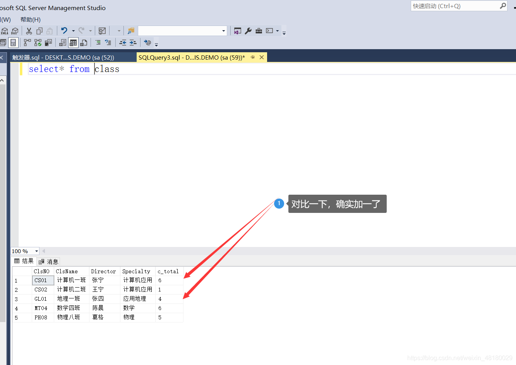The height and width of the screenshot is (365, 516).
Task: Click the c_total column header
Action: tap(169, 271)
